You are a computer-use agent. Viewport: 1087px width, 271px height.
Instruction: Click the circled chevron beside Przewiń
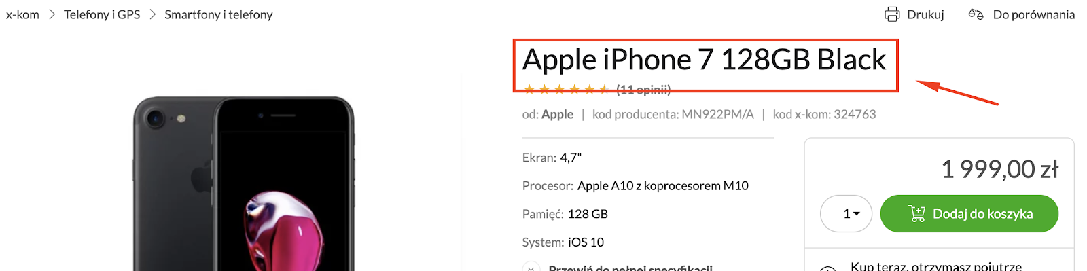click(531, 267)
